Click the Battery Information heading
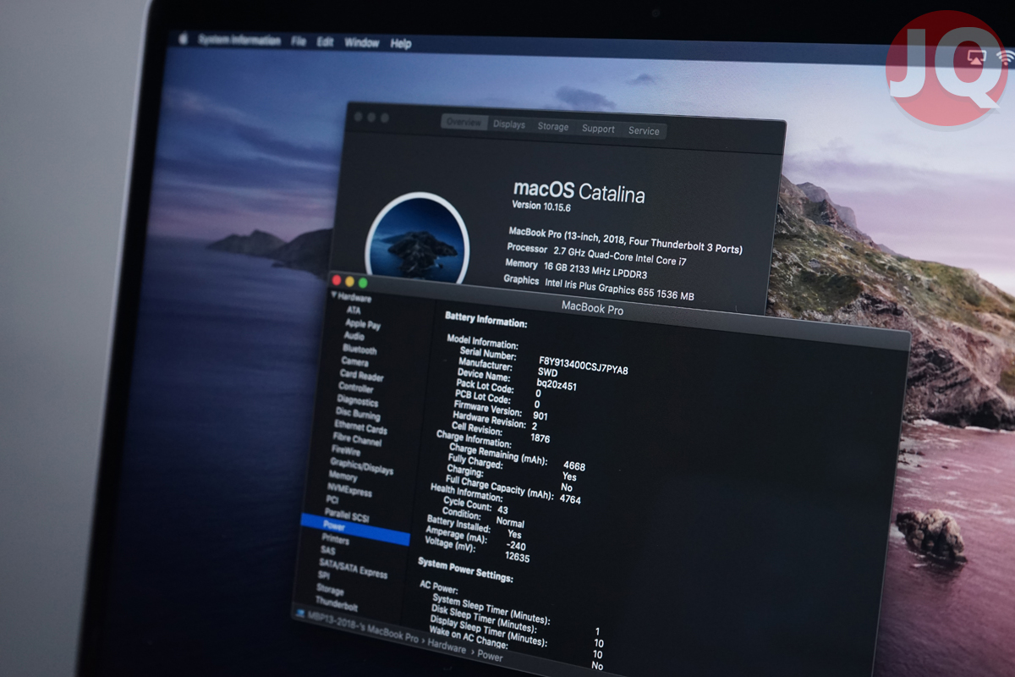 (486, 319)
